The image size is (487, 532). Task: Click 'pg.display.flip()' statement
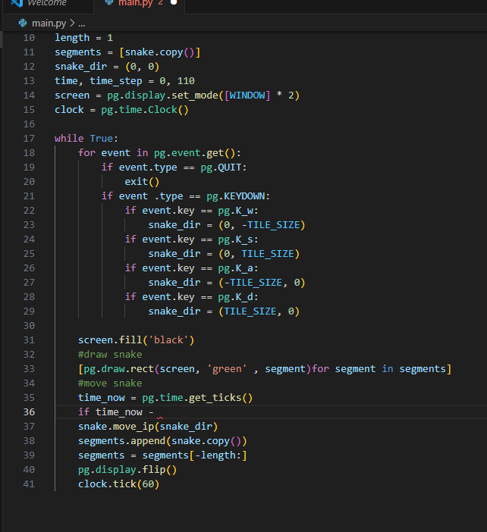(127, 470)
